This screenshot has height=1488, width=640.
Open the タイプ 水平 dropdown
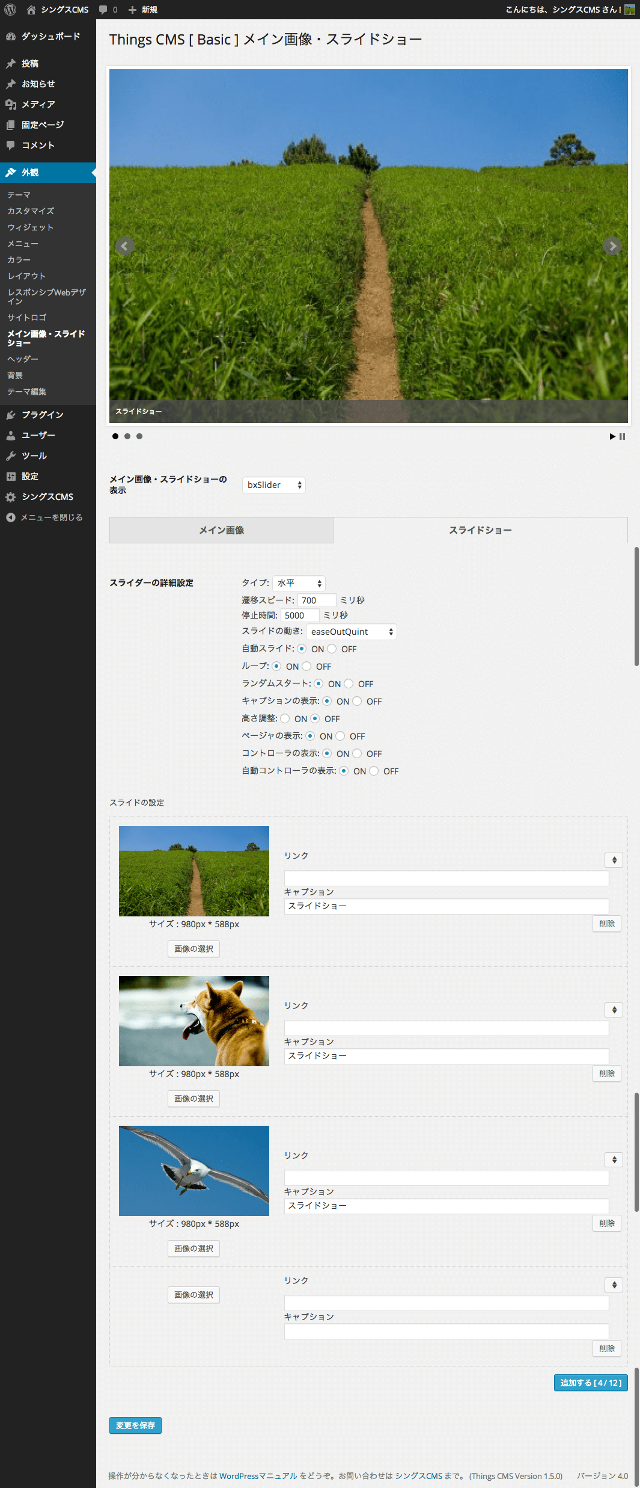pos(299,583)
